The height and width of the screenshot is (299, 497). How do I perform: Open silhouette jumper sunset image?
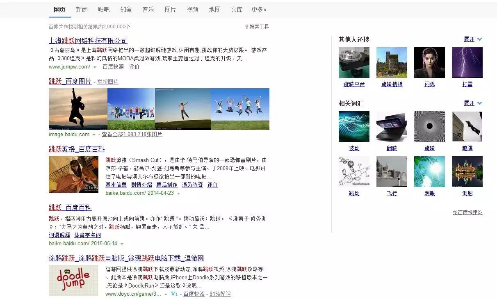pyautogui.click(x=78, y=109)
